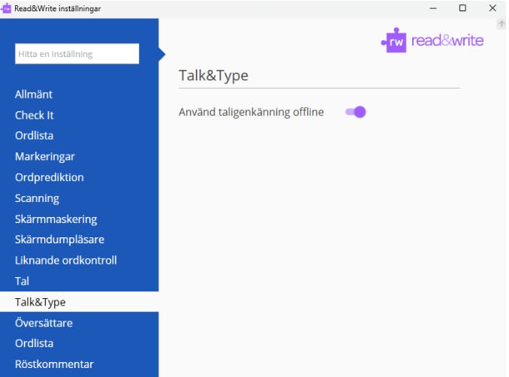Open Markeringar settings
This screenshot has height=377, width=509.
[45, 156]
